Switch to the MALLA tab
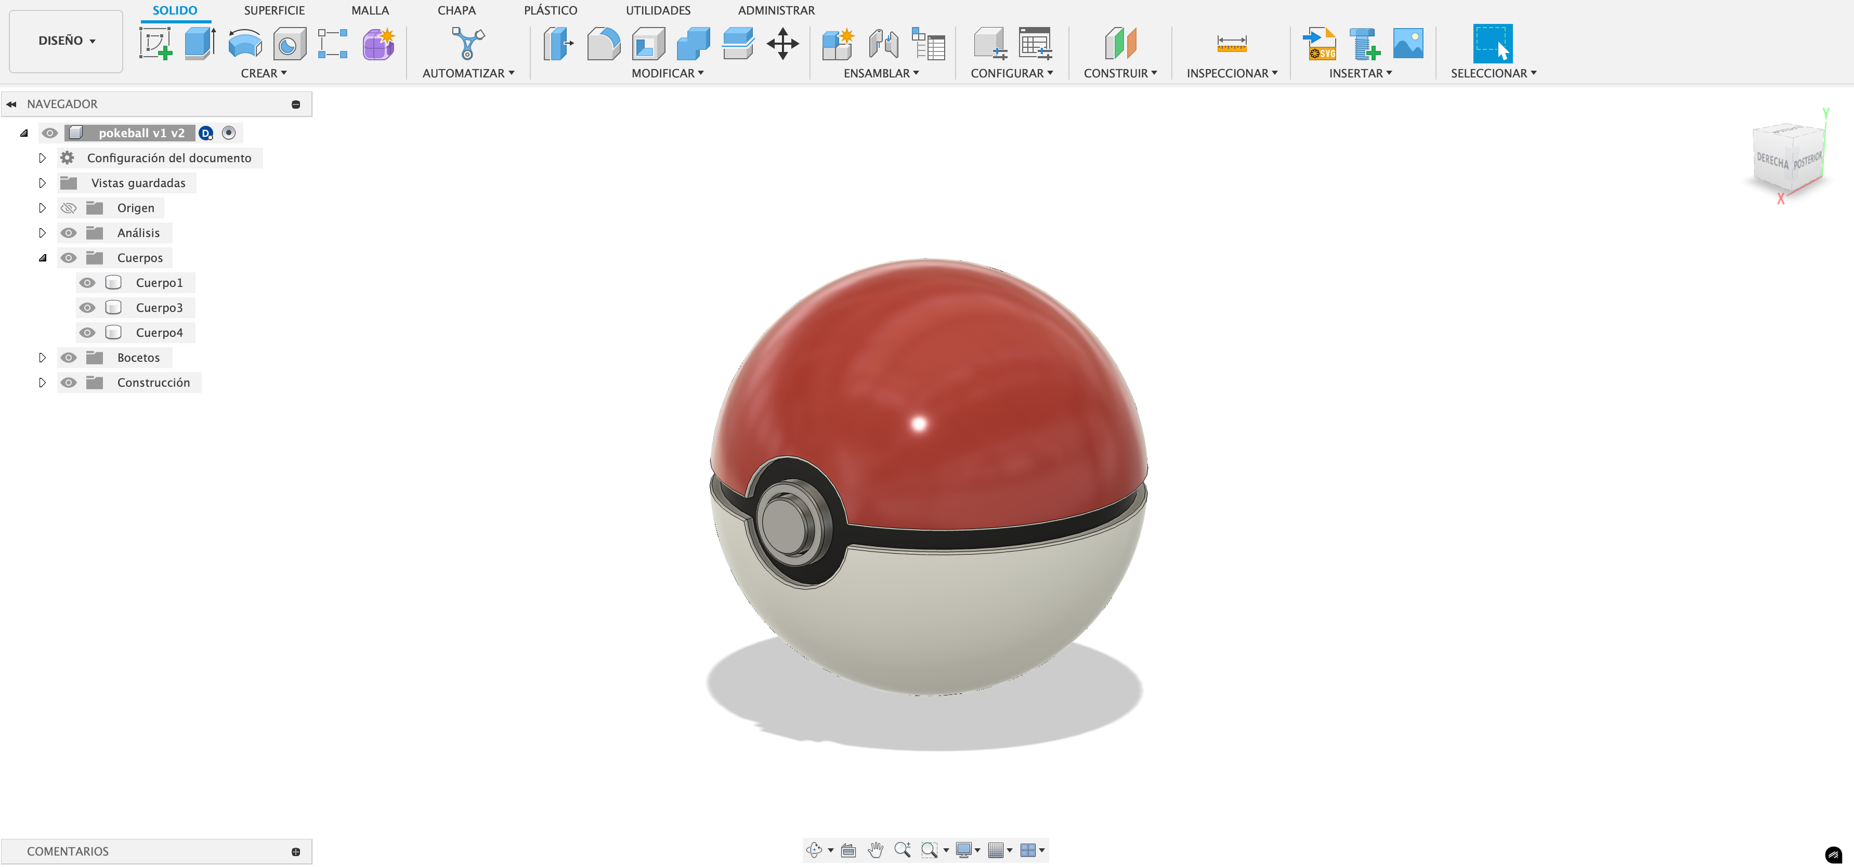The image size is (1854, 867). click(370, 10)
